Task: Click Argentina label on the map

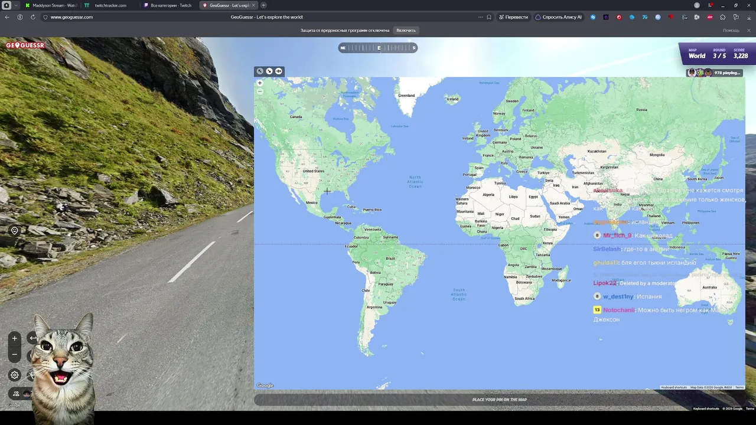Action: (374, 307)
